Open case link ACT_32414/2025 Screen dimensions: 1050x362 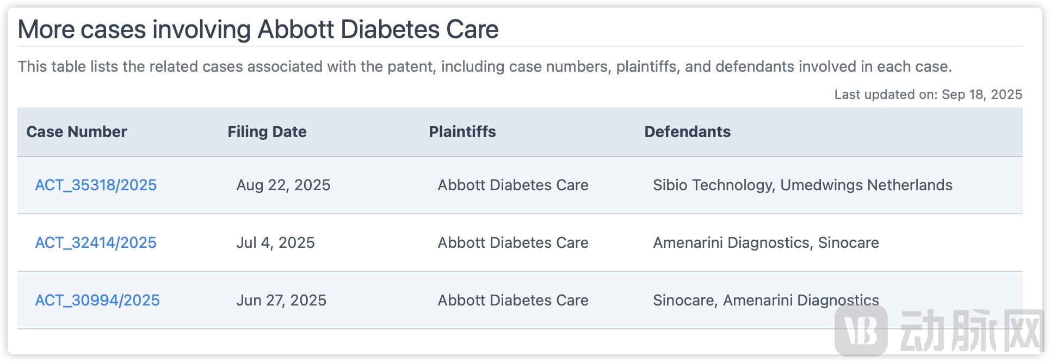96,243
